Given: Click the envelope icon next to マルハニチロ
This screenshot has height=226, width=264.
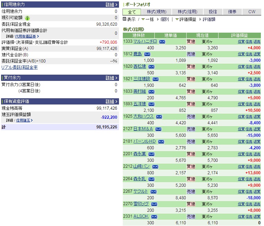Looking at the screenshot, I should click(x=162, y=42).
